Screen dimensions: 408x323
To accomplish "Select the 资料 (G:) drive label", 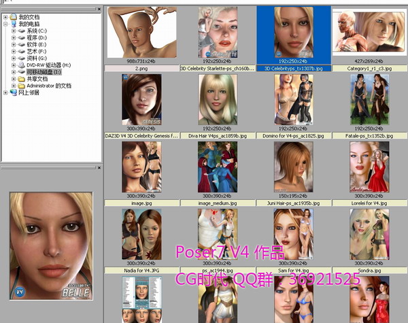I will tap(37, 58).
